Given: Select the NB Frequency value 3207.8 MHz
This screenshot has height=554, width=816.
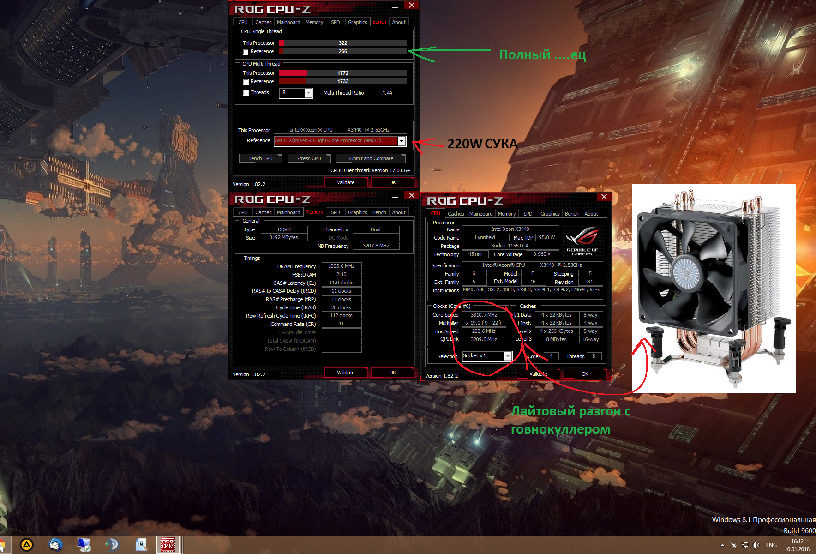Looking at the screenshot, I should tap(376, 246).
